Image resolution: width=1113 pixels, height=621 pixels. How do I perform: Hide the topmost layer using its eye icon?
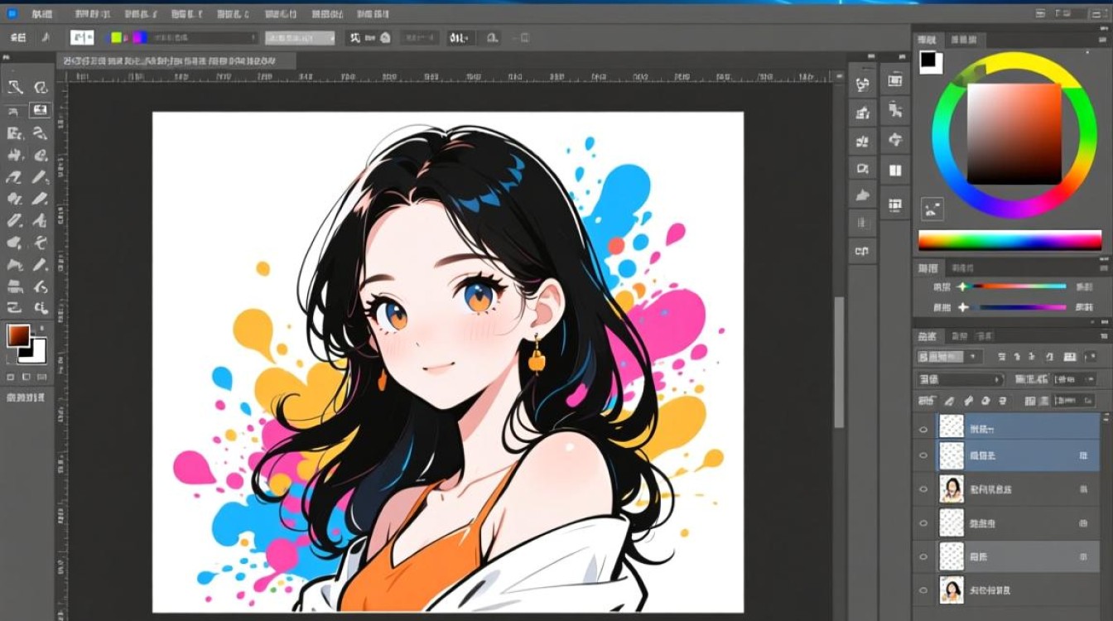pos(923,429)
